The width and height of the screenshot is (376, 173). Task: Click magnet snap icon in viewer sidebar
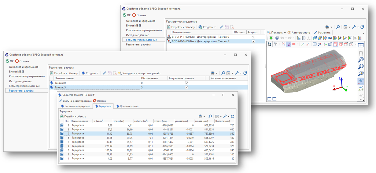click(361, 53)
